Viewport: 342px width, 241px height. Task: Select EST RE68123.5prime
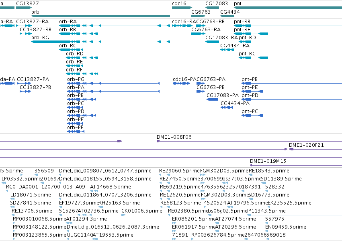tap(180, 203)
